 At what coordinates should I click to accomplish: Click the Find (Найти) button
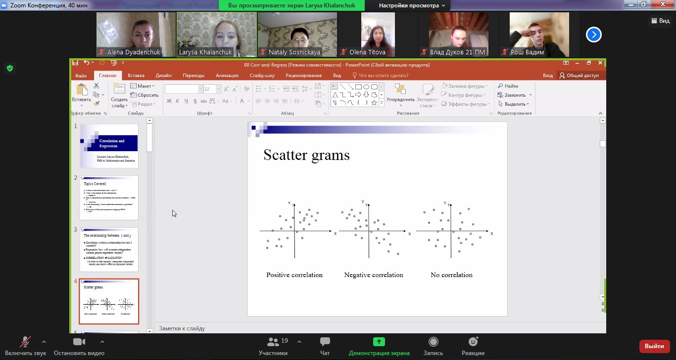pos(508,86)
